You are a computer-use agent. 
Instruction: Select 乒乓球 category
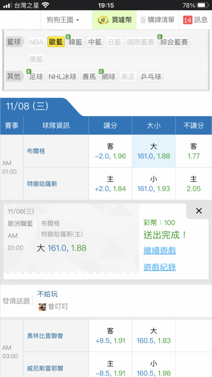(151, 77)
